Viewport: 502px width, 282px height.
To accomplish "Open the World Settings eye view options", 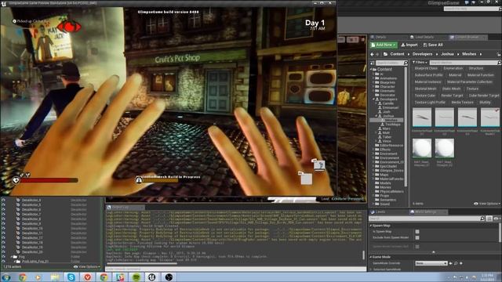I will 497,219.
